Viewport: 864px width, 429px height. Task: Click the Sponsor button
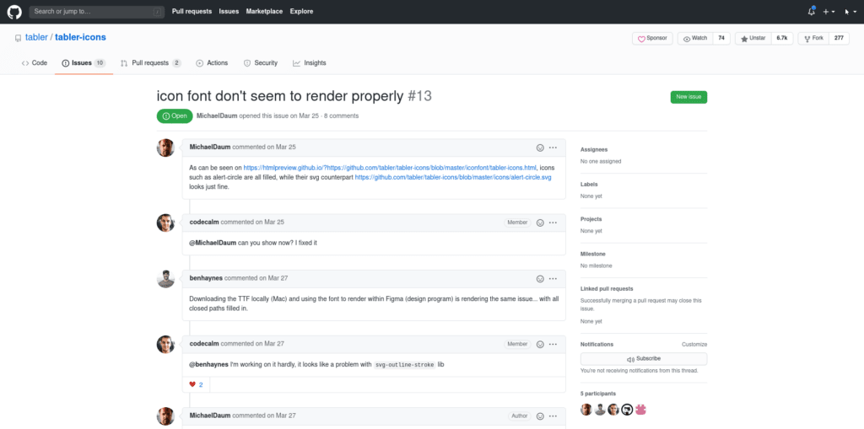pos(652,39)
